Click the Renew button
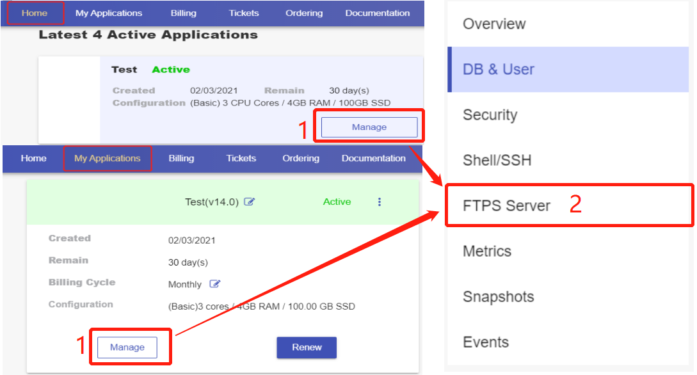The image size is (697, 375). (307, 347)
